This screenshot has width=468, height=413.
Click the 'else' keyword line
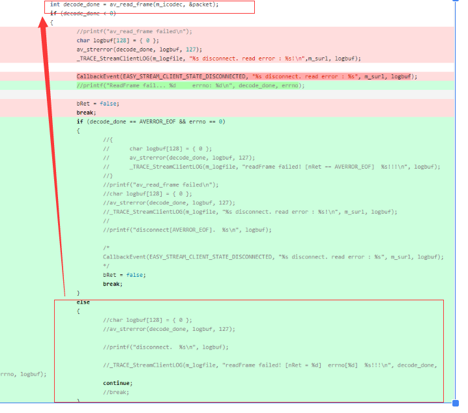[x=83, y=302]
